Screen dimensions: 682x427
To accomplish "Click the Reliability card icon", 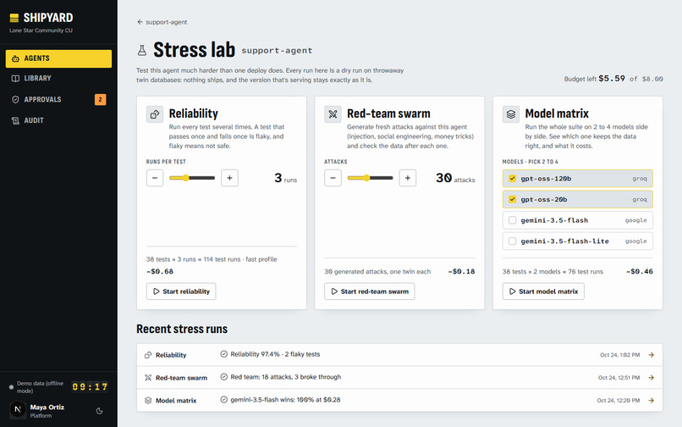I will click(154, 114).
